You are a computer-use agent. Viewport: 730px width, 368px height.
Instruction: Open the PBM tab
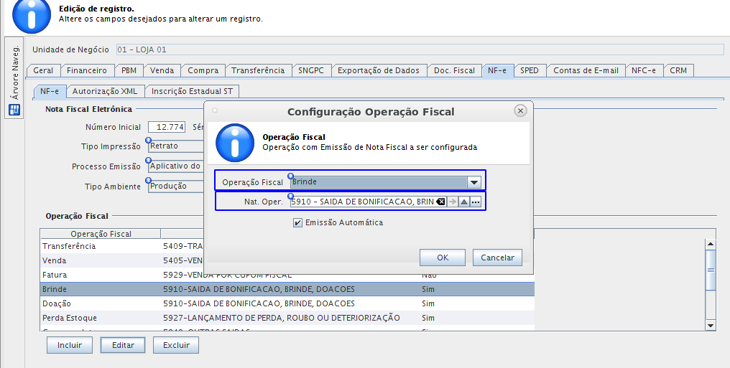tap(129, 70)
